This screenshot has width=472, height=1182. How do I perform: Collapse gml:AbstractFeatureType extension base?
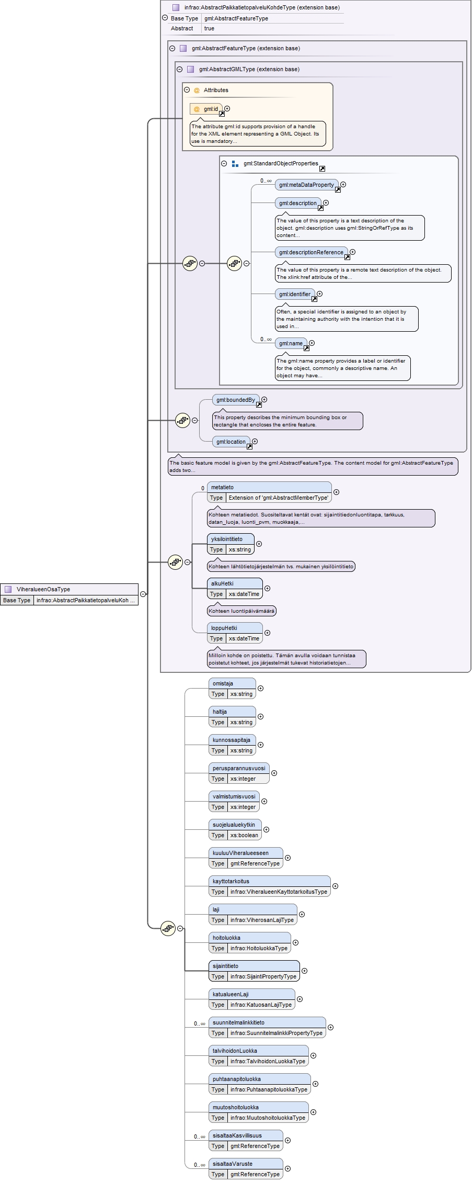(x=172, y=48)
